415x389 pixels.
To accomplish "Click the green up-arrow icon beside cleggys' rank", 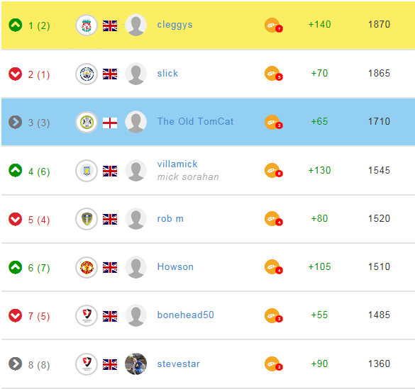I will [x=16, y=26].
